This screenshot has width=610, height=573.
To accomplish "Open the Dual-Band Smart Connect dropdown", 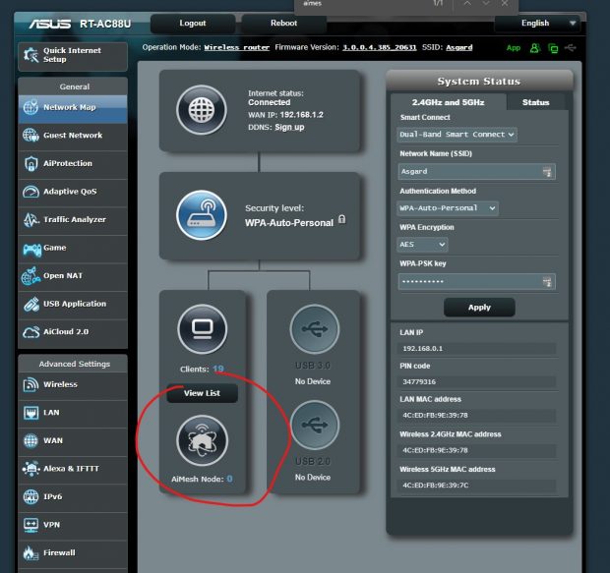I will click(x=457, y=135).
